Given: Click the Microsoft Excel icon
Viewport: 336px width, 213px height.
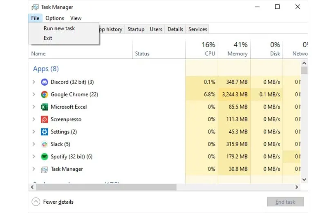Looking at the screenshot, I should 45,107.
